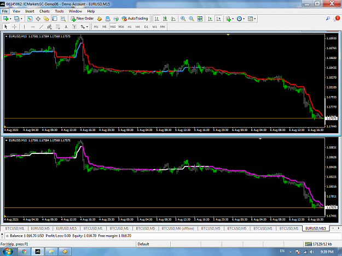Image resolution: width=342 pixels, height=256 pixels.
Task: Toggle the AutoTrading button
Action: pyautogui.click(x=135, y=19)
